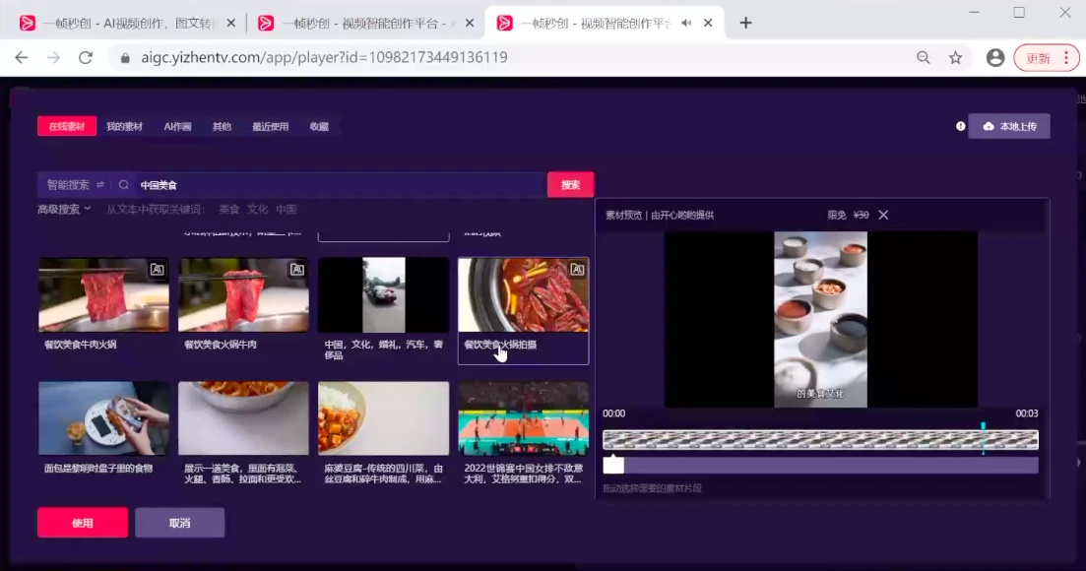Image resolution: width=1086 pixels, height=571 pixels.
Task: Reload the page
Action: pyautogui.click(x=86, y=57)
